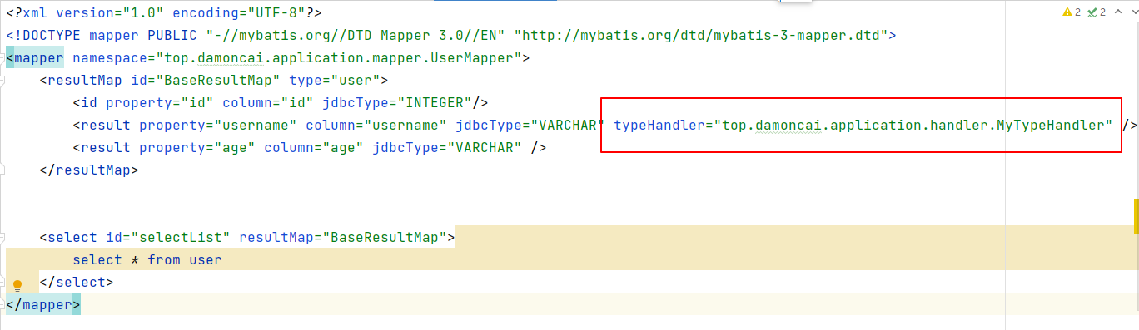The width and height of the screenshot is (1139, 330).
Task: Click the type="user" attribute value
Action: [356, 81]
